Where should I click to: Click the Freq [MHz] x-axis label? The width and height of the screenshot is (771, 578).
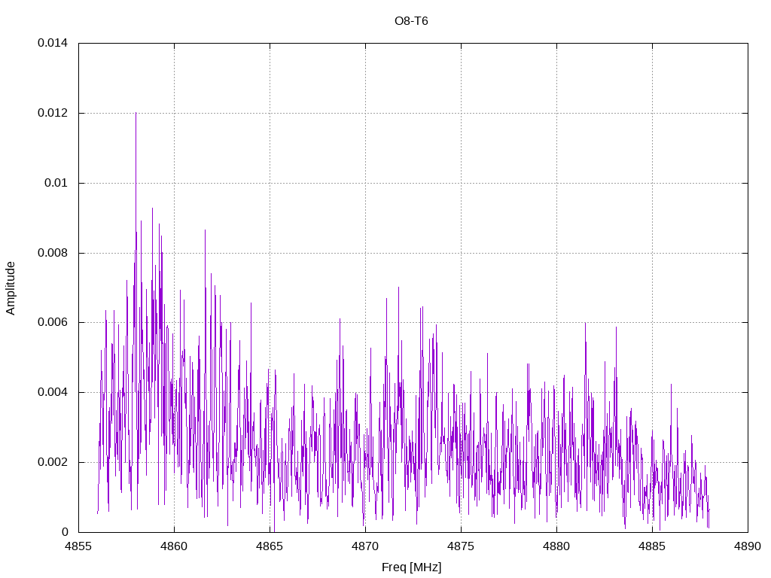(x=411, y=567)
